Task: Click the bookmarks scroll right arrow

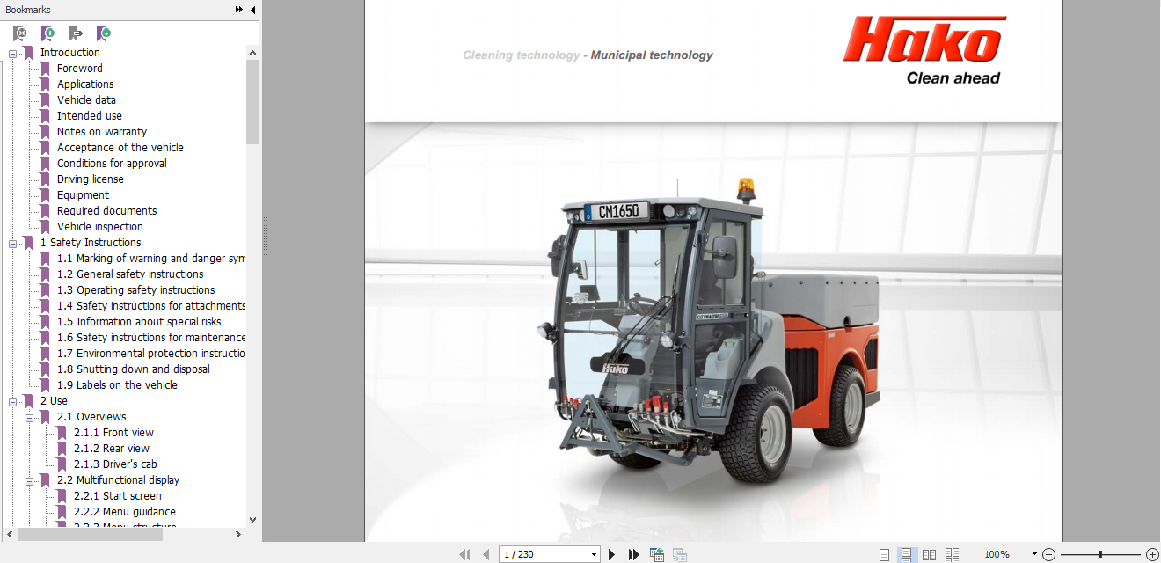Action: point(238,535)
